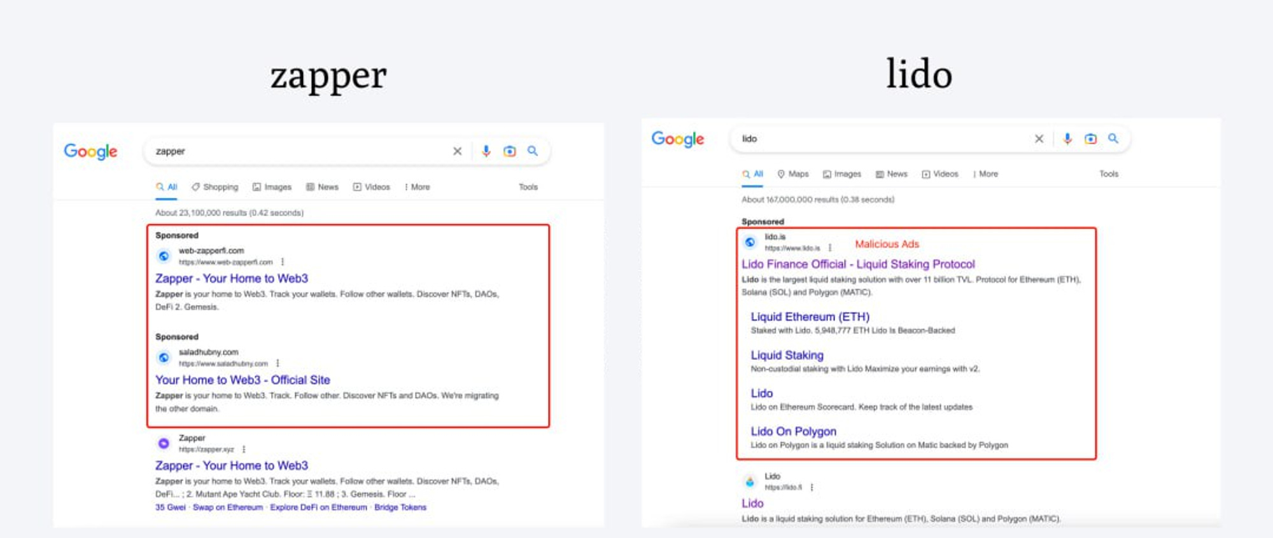The image size is (1273, 538).
Task: Start voice search in the zapper search bar
Action: coord(486,151)
